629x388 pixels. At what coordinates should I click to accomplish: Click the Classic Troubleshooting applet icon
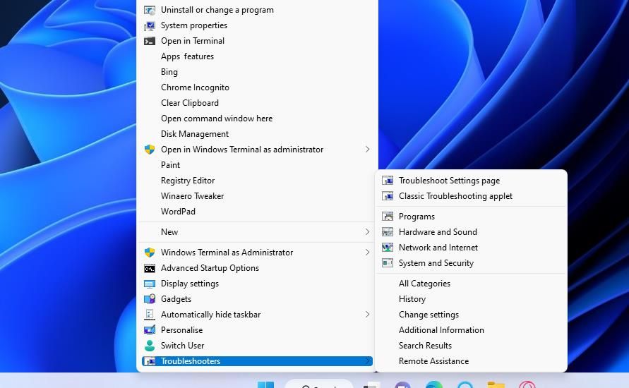[388, 196]
